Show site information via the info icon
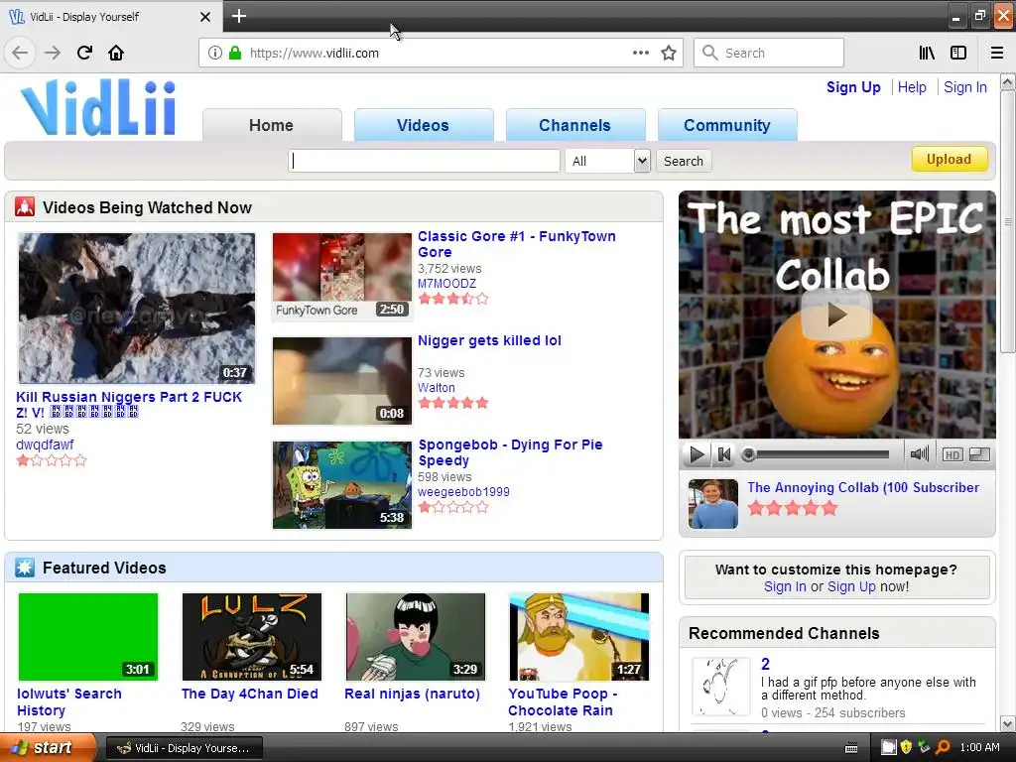Viewport: 1016px width, 762px height. (215, 53)
